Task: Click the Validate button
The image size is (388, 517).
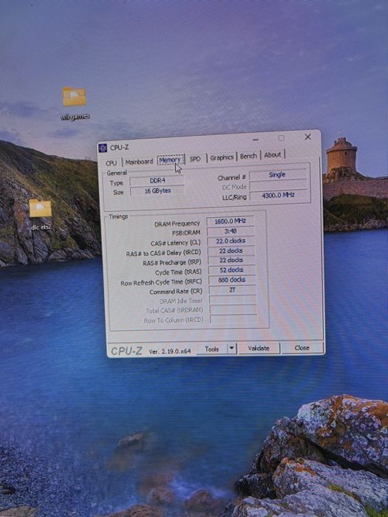Action: (259, 348)
